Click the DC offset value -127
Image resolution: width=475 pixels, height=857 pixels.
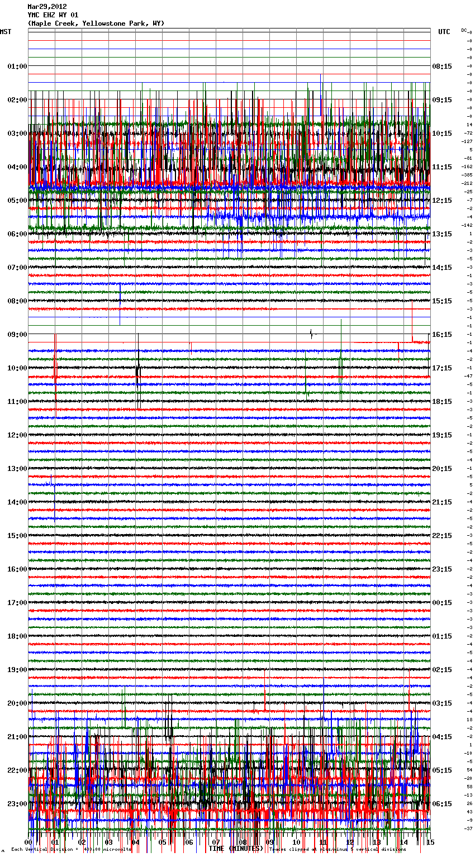(x=468, y=141)
